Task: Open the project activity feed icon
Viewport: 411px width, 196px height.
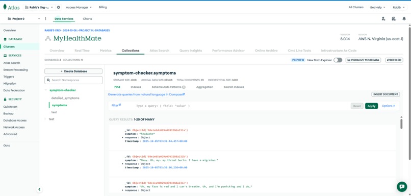Action: 394,18
